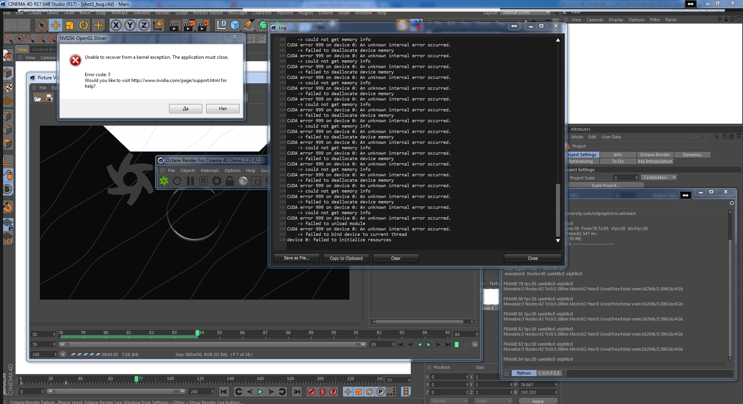Switch the coordinate system icon
The image size is (743, 404).
tap(158, 26)
